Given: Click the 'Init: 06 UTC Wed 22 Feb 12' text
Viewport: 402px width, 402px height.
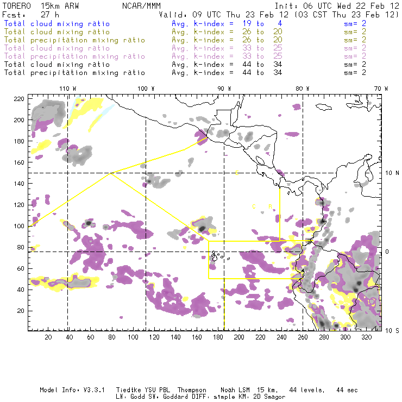Looking at the screenshot, I should pyautogui.click(x=337, y=6).
